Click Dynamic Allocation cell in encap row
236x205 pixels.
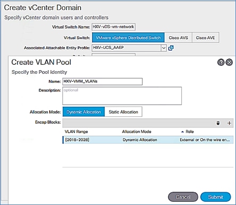[140, 140]
